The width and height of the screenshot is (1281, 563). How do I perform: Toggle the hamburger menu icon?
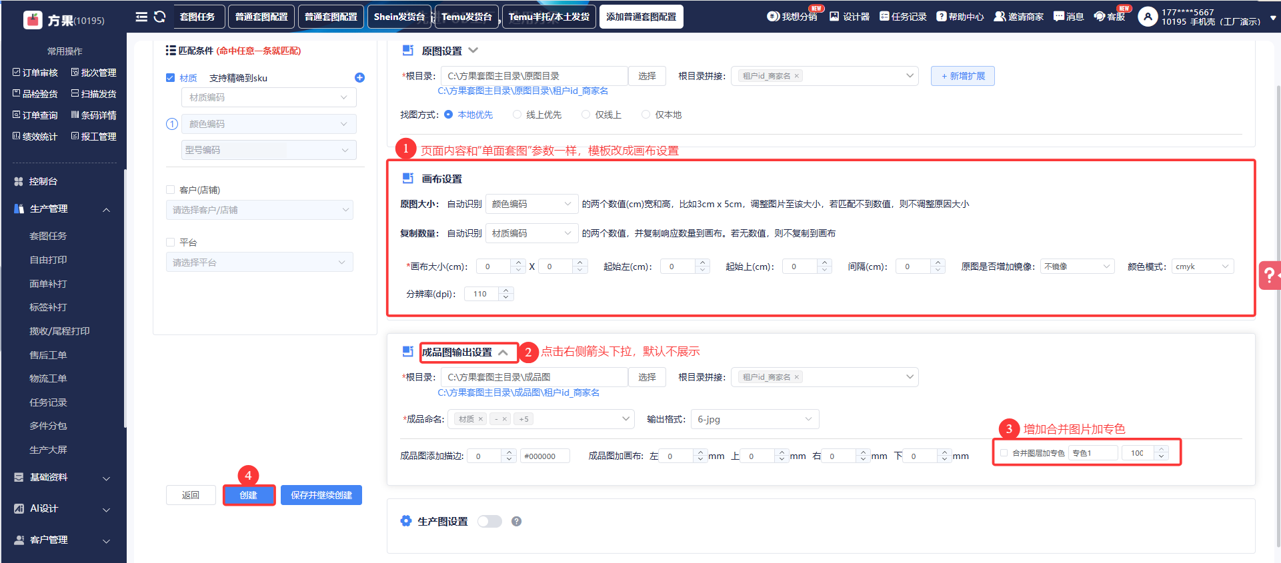click(141, 17)
